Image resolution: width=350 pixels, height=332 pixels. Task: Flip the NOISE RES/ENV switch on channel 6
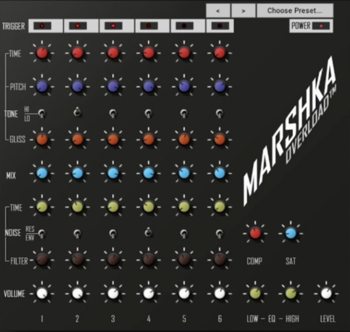[219, 234]
